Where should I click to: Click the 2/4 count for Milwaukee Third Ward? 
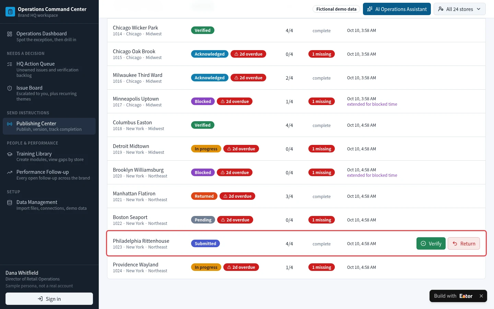(289, 78)
